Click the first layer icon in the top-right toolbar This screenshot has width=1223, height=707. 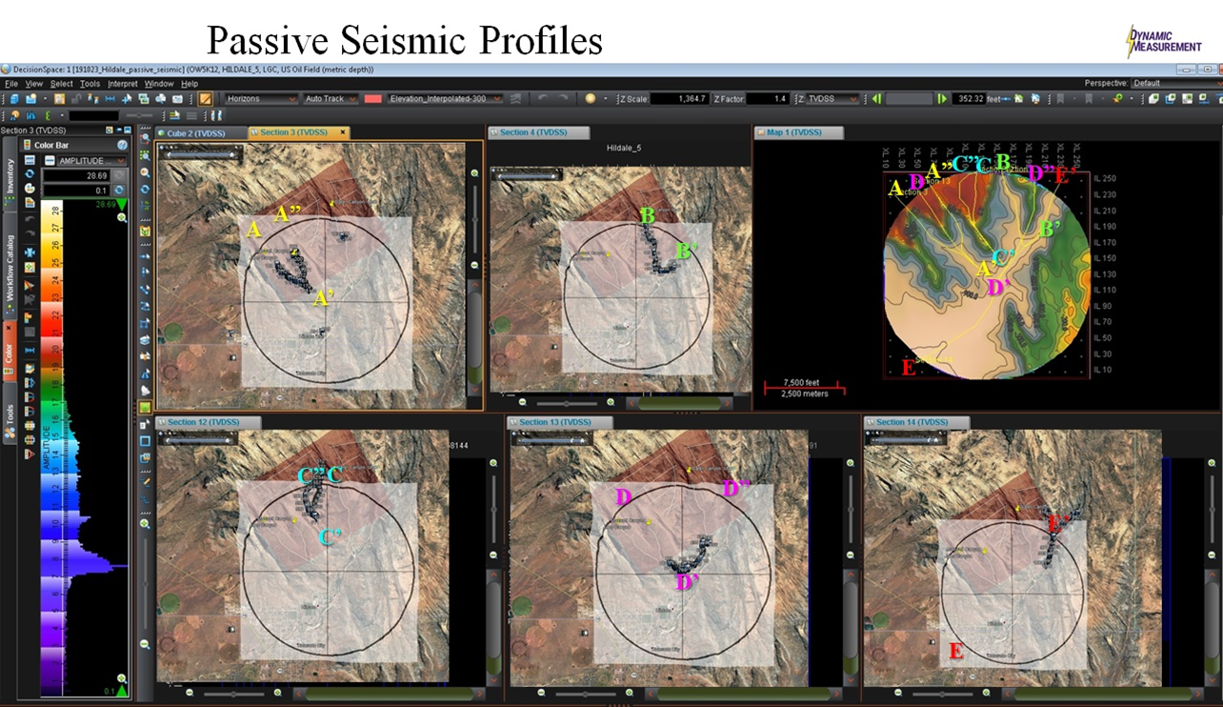(1153, 99)
